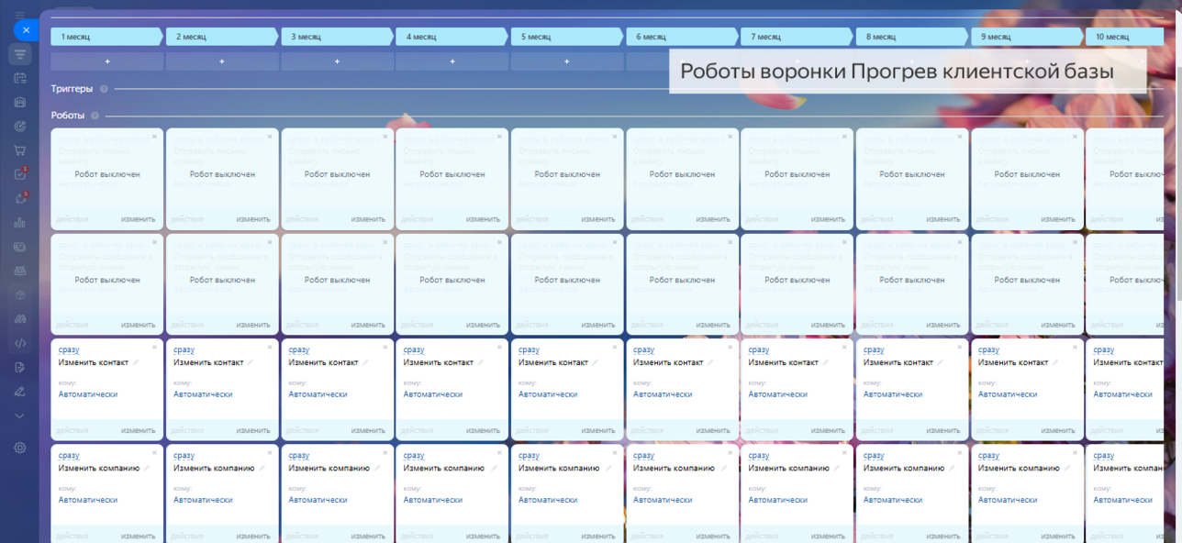Select the 4 месяц stage
1182x543 pixels.
click(x=452, y=37)
